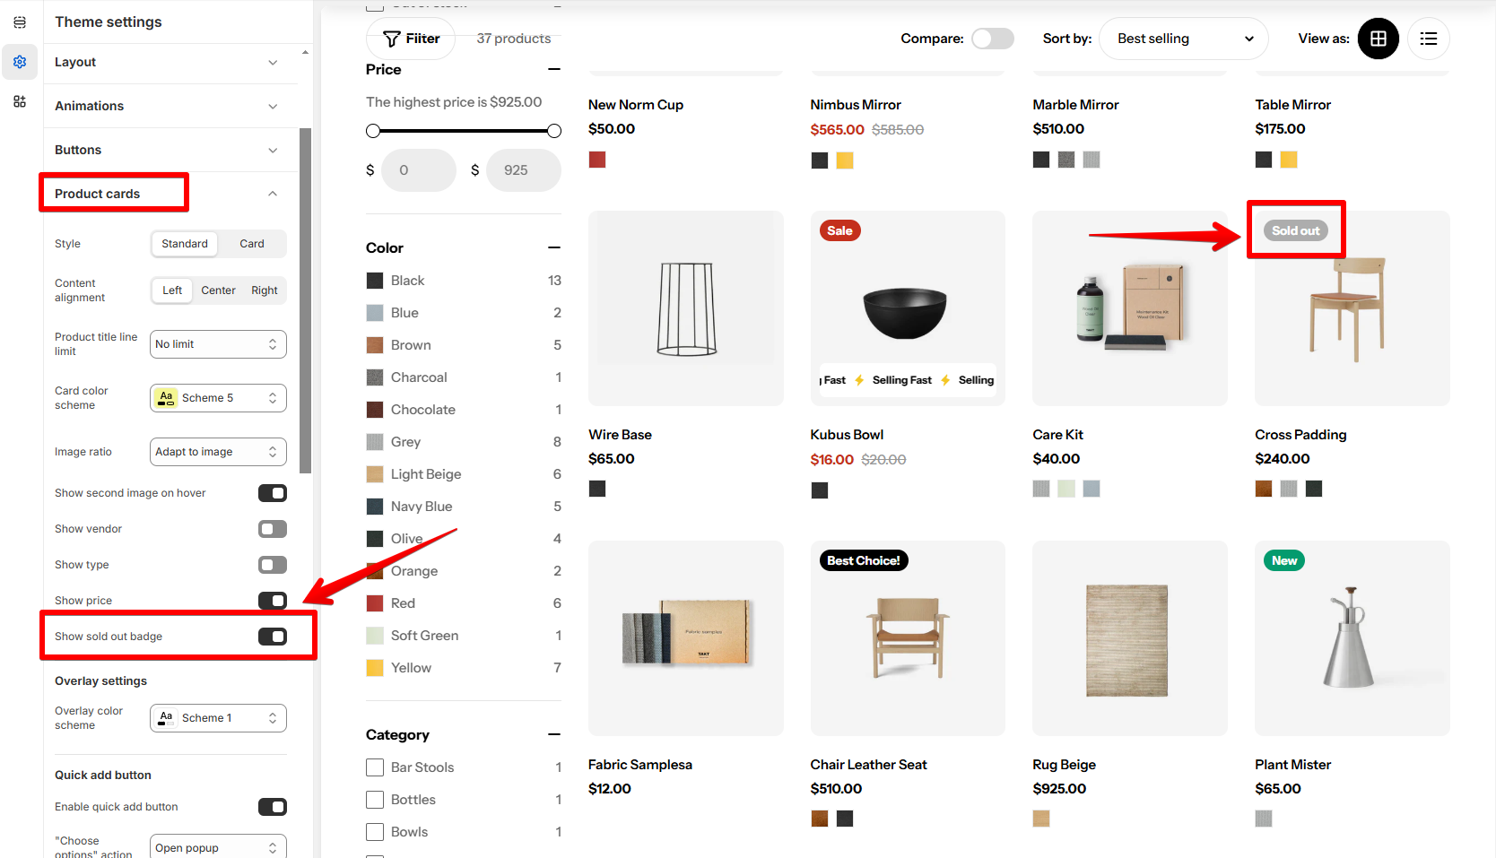Toggle the Compare switch
The height and width of the screenshot is (858, 1496).
click(993, 39)
